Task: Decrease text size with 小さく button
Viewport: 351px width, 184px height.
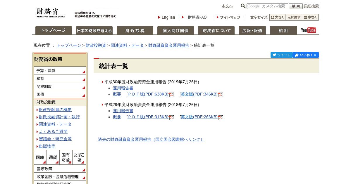Action: tap(310, 18)
